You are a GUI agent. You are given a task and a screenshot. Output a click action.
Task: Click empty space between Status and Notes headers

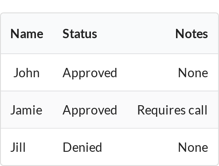click(x=136, y=34)
